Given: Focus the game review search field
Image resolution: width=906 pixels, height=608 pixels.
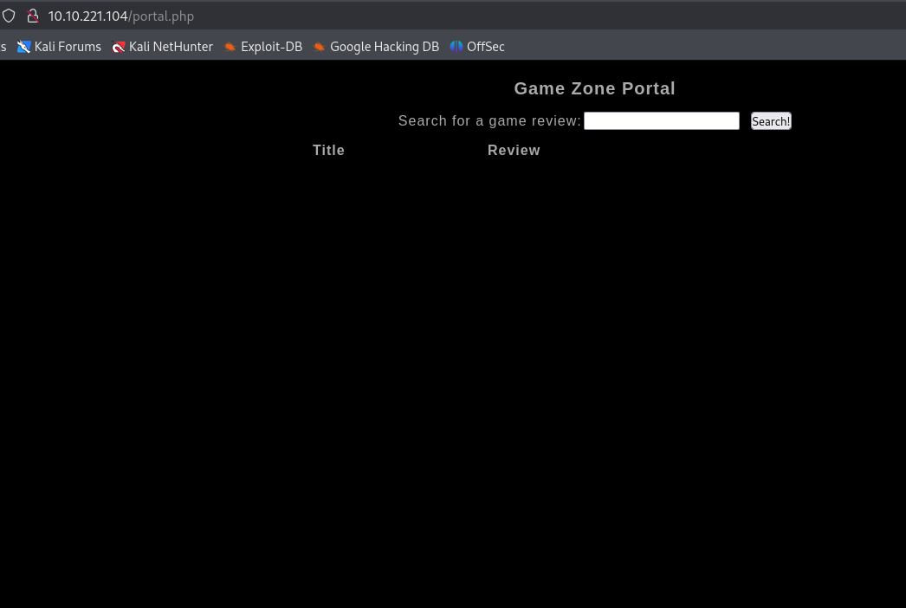Looking at the screenshot, I should click(661, 121).
